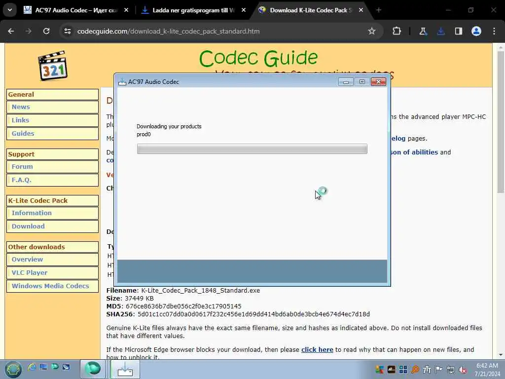Open the Windows Media Codecs link
The width and height of the screenshot is (505, 379).
52,286
